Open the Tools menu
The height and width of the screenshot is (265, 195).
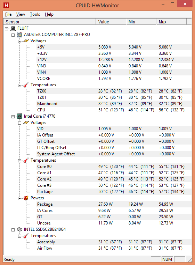(x=35, y=14)
